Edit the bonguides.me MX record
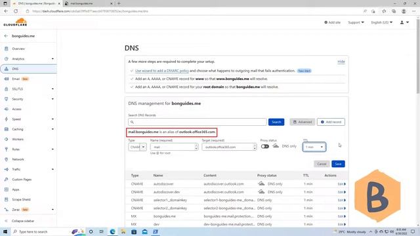Viewport: 420px width, 236px height. pyautogui.click(x=341, y=216)
